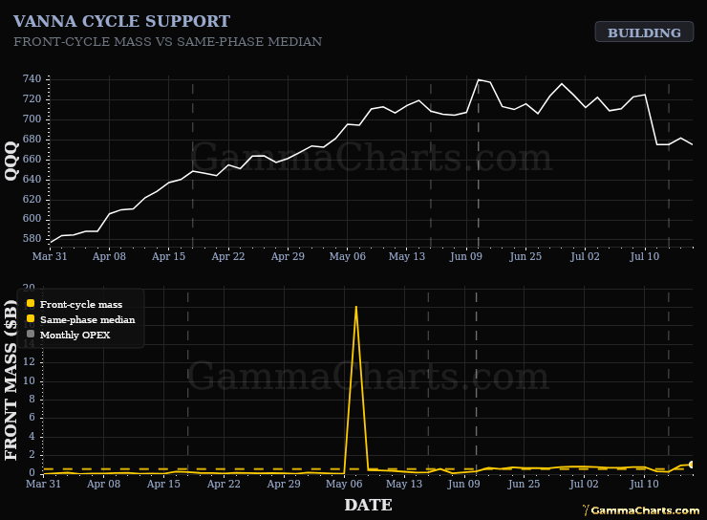The image size is (707, 520).
Task: Click the 720 tick on the QQQ axis
Action: 32,98
